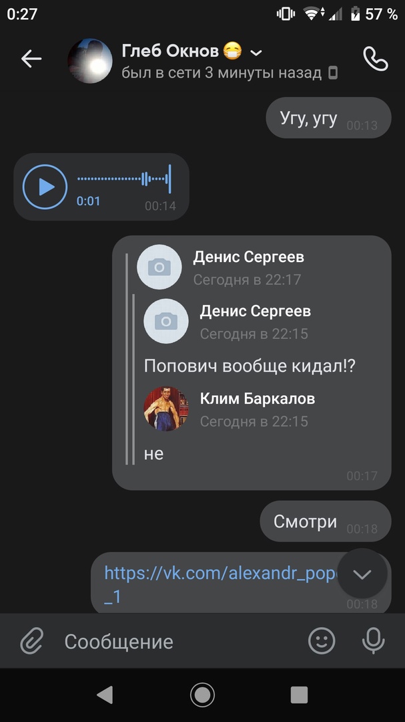Open Клим Баркалов avatar photo
The image size is (405, 722).
[166, 408]
